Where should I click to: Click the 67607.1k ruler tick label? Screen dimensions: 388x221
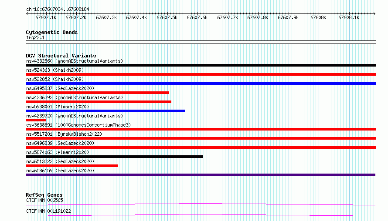(x=46, y=17)
